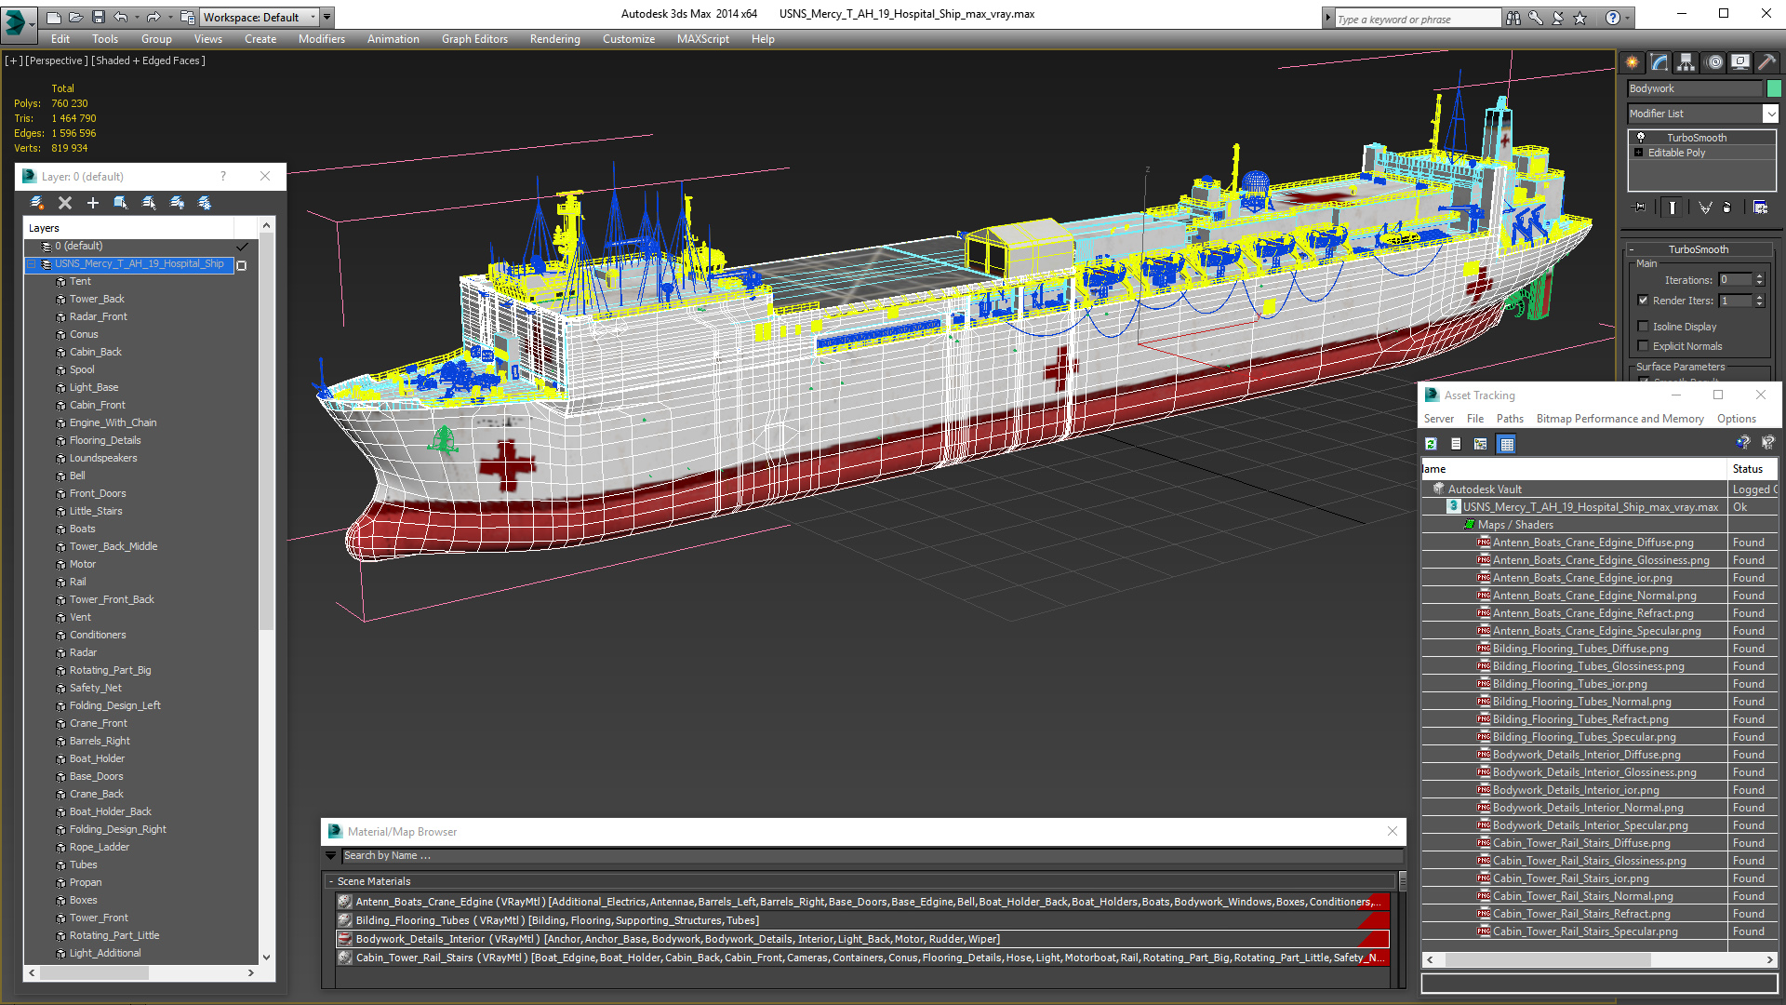1786x1005 pixels.
Task: Click the star Favorites icon
Action: 1580,18
